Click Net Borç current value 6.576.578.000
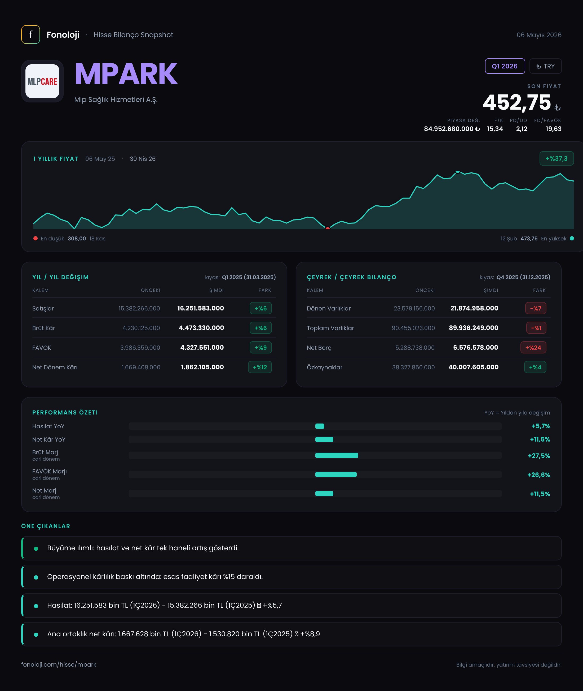The image size is (583, 691). tap(476, 347)
